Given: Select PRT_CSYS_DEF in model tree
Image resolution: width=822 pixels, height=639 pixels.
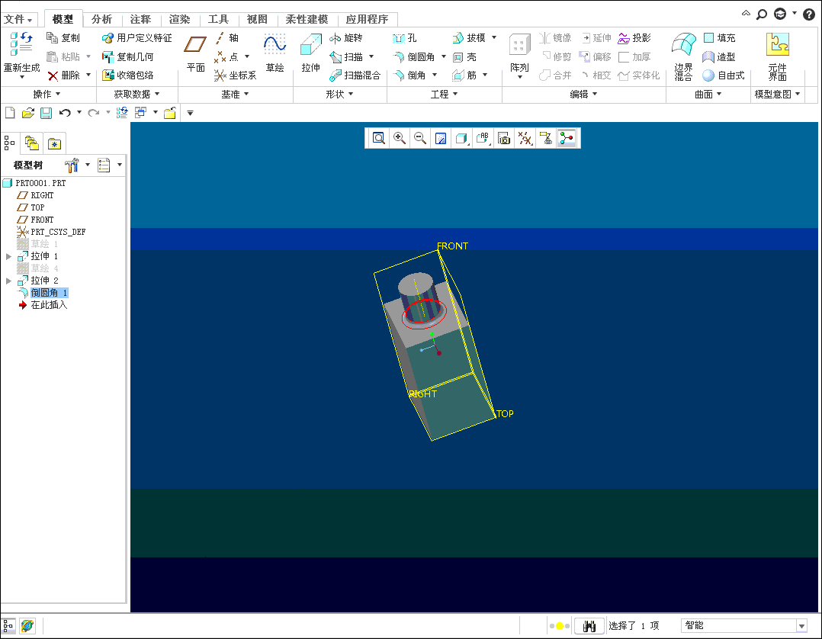Looking at the screenshot, I should [51, 232].
